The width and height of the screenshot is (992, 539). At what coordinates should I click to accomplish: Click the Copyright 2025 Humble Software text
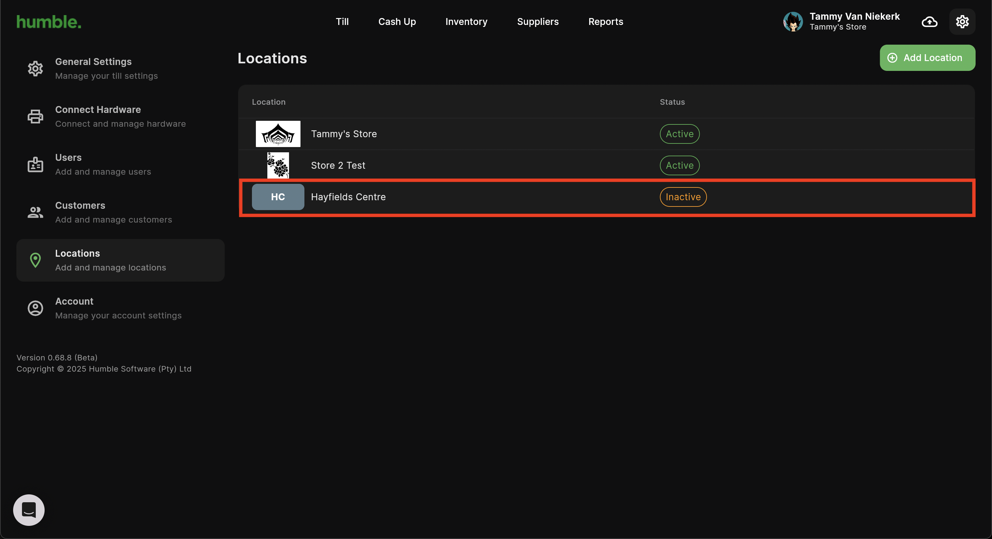point(104,369)
